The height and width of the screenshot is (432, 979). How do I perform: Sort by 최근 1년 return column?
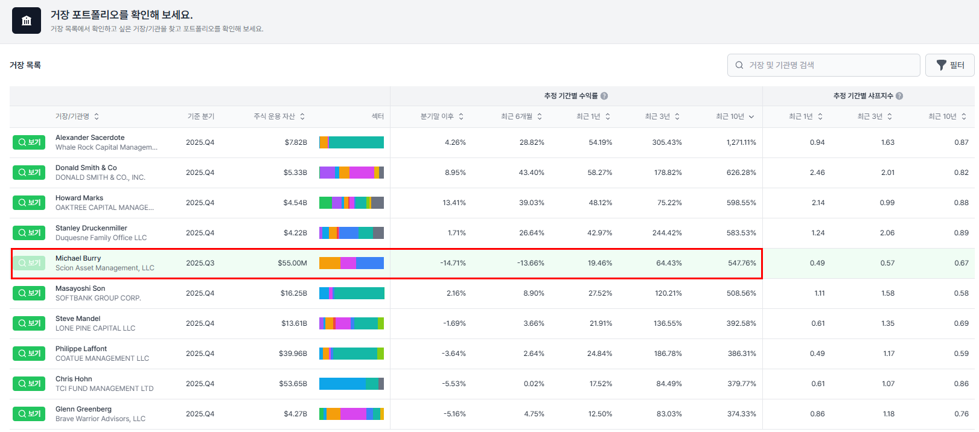click(x=593, y=116)
